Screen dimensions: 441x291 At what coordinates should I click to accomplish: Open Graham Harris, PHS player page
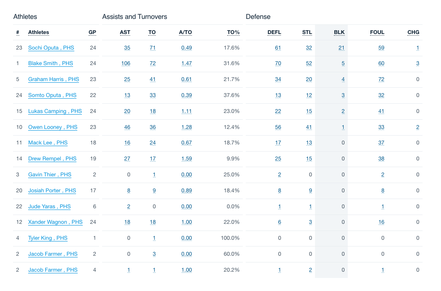[53, 79]
